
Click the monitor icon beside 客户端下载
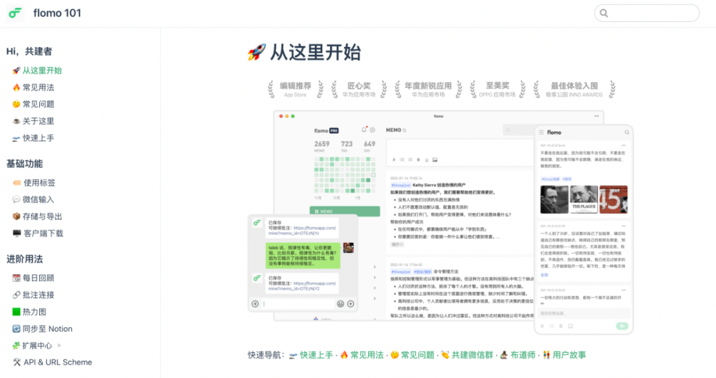17,234
